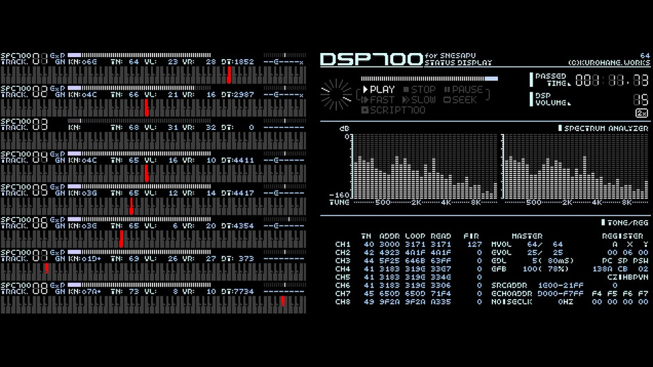Select the CH4 row in tone table
Screen dimensions: 653x367
pos(409,269)
